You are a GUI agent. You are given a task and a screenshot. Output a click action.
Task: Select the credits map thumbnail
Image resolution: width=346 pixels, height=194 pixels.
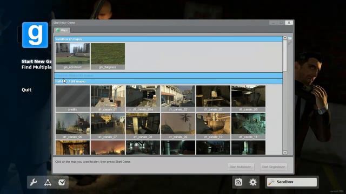pos(72,99)
